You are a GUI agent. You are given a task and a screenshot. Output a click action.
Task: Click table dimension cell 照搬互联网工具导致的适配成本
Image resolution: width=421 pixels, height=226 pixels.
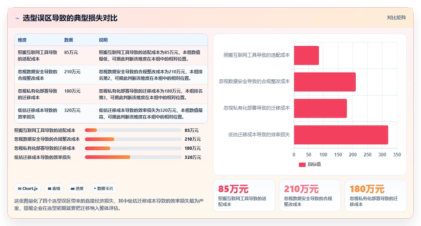point(38,56)
